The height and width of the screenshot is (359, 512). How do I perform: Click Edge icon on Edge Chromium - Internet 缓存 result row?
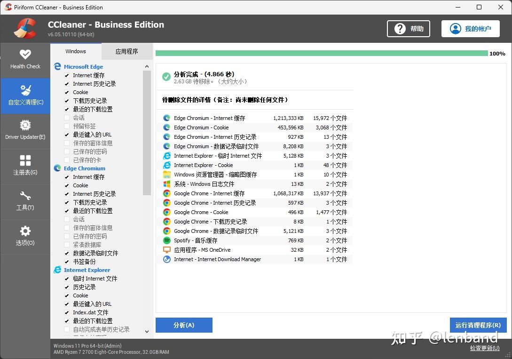(167, 118)
